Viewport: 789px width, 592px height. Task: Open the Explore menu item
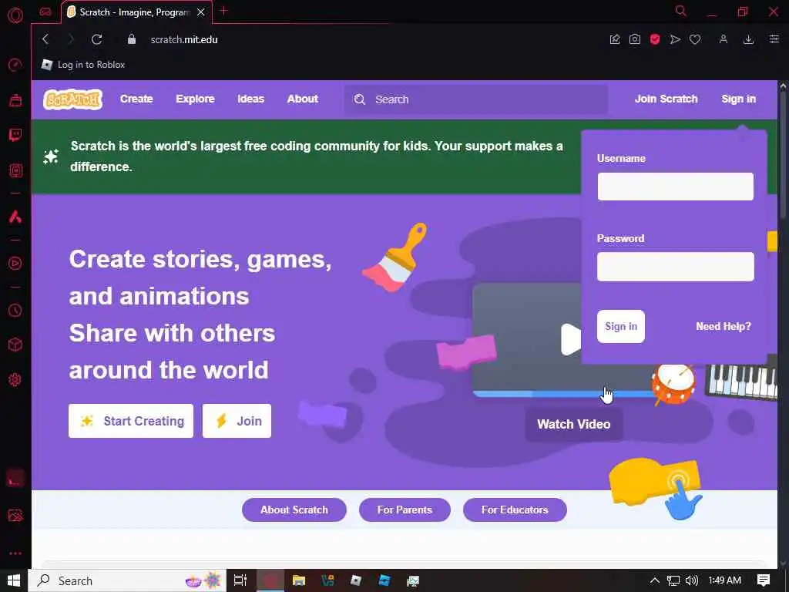coord(195,99)
